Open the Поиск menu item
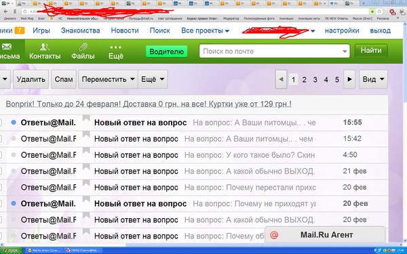 [160, 30]
